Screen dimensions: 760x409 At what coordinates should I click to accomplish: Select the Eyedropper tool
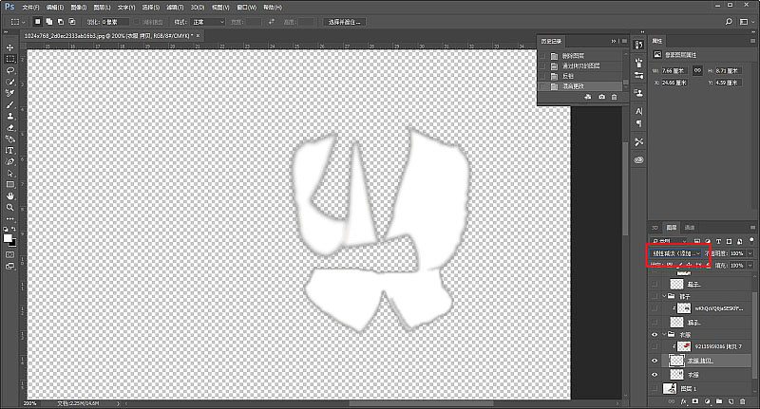click(9, 93)
